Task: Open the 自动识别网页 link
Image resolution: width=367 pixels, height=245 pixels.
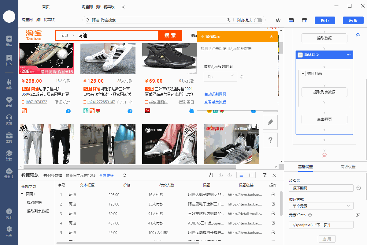Action: pyautogui.click(x=215, y=94)
